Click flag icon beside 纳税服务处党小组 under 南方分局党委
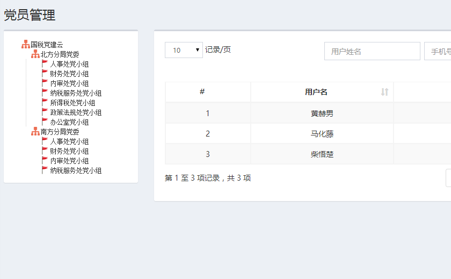Image resolution: width=451 pixels, height=279 pixels. (45, 170)
